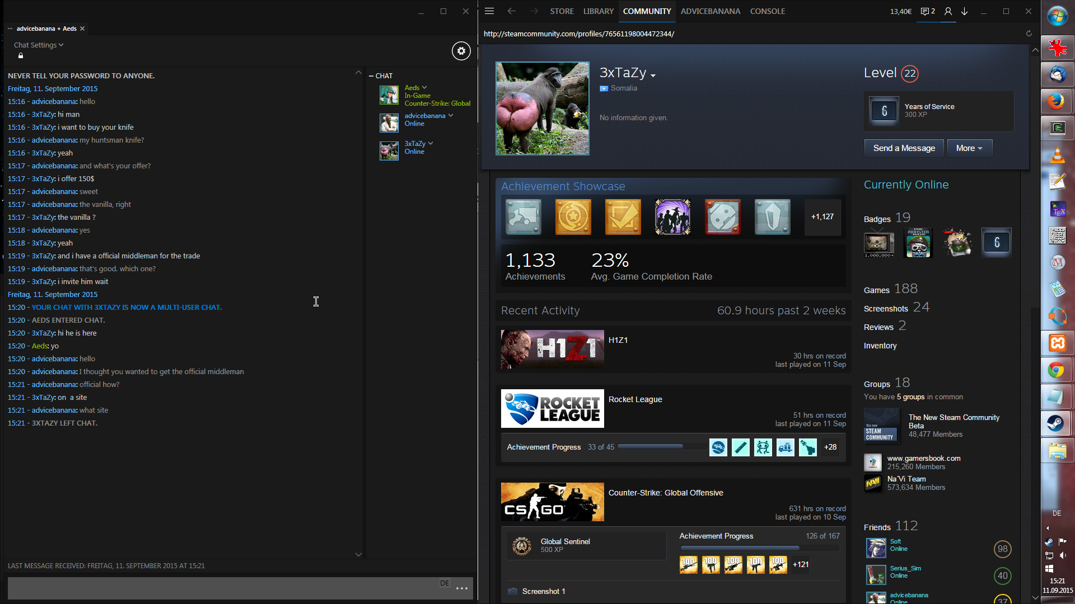This screenshot has width=1075, height=604.
Task: Open chat notifications icon showing 2
Action: pyautogui.click(x=928, y=11)
